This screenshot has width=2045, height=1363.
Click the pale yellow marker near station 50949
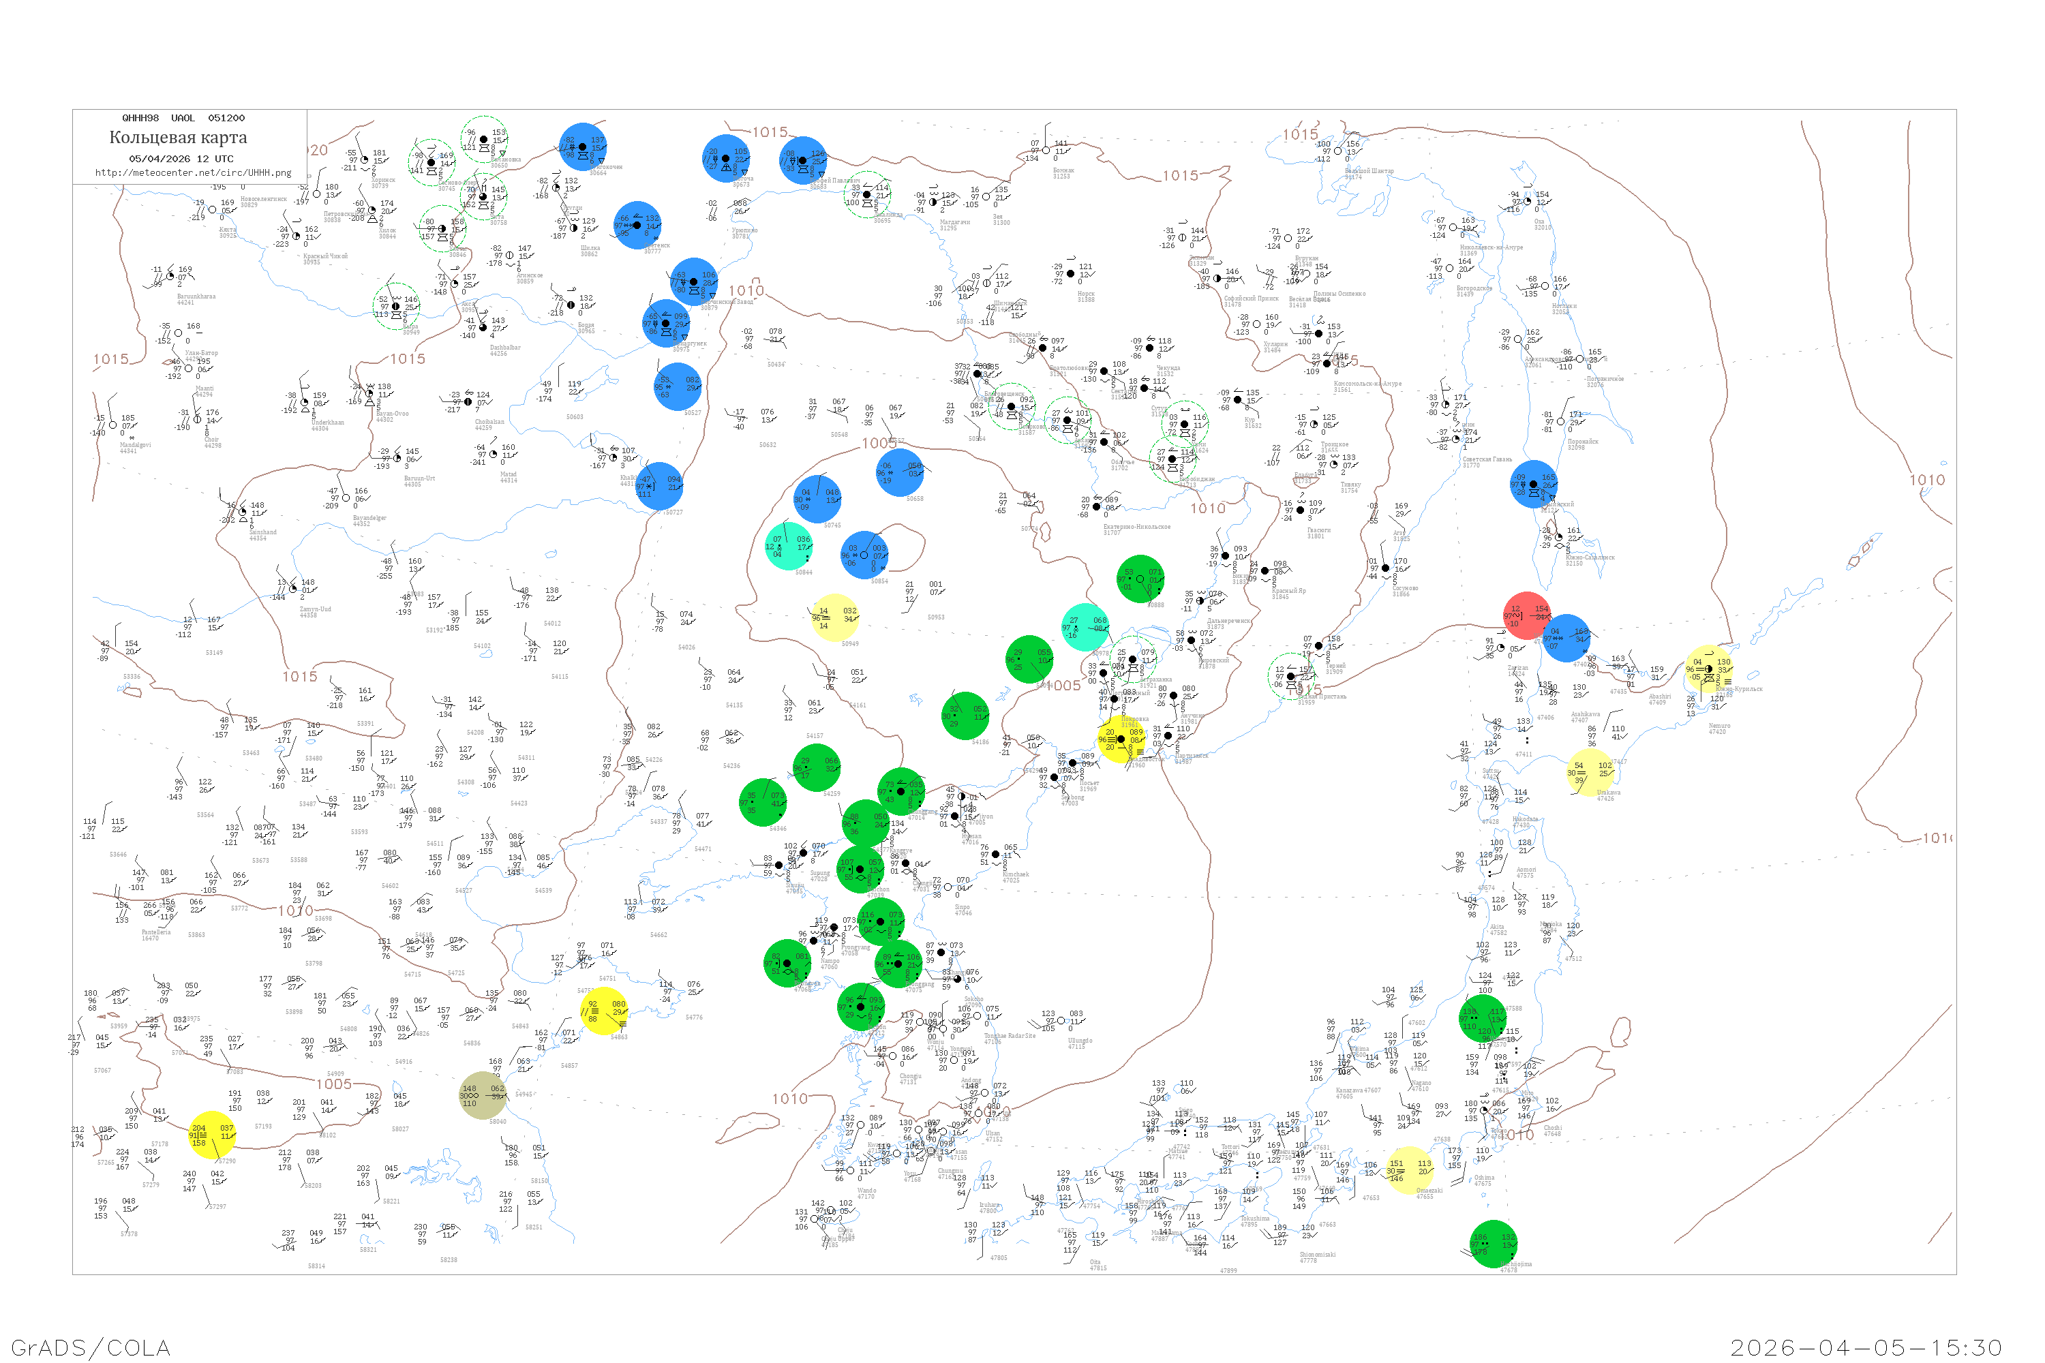click(x=834, y=617)
